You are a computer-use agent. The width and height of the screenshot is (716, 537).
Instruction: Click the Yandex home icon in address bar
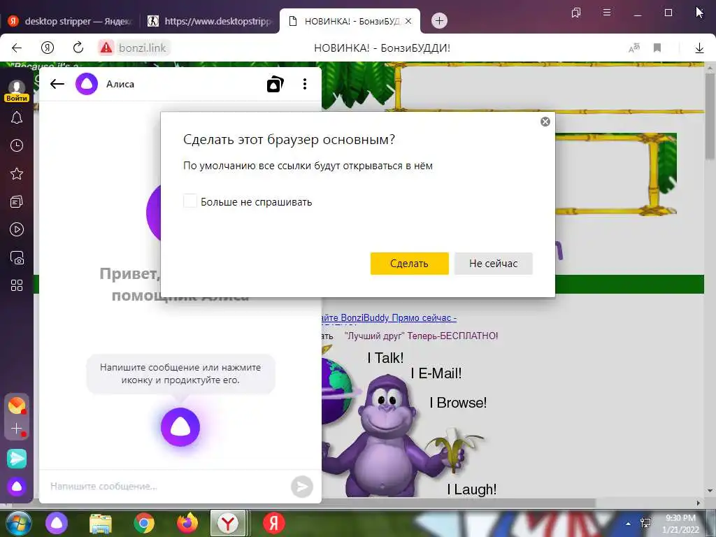pos(48,48)
